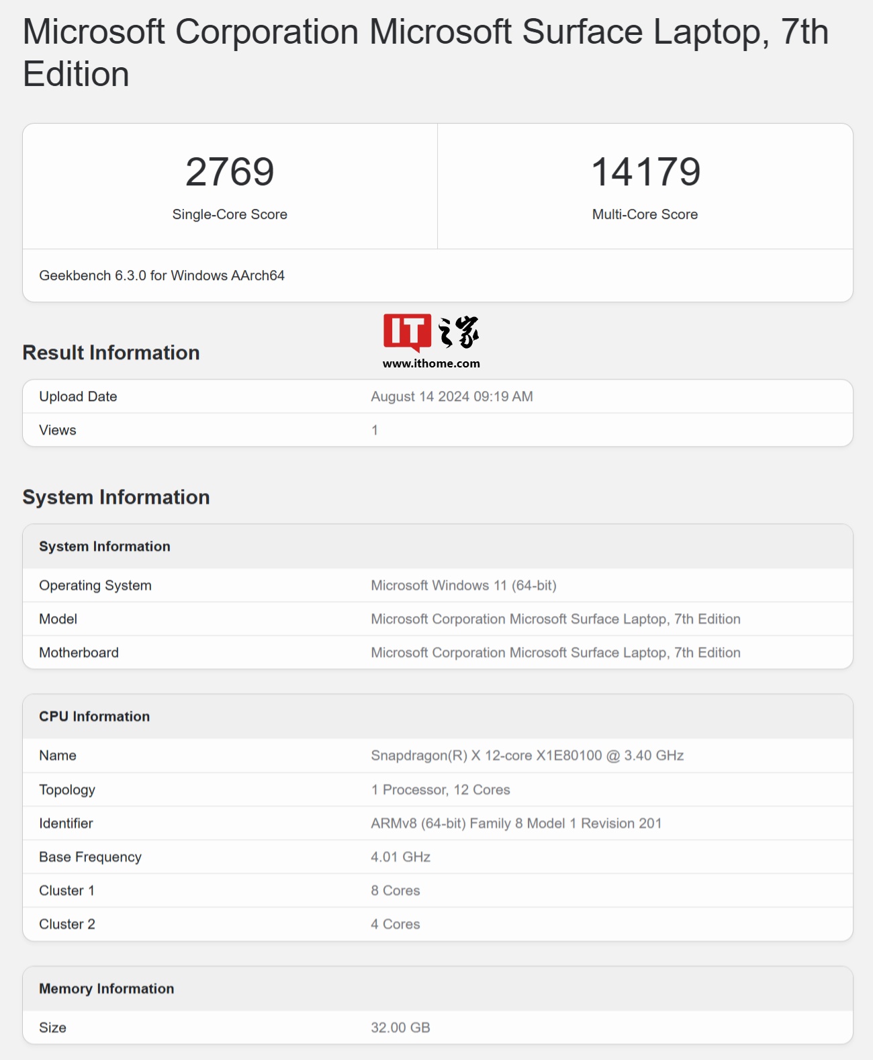Click the www.ithome.com watermark link

click(x=431, y=363)
